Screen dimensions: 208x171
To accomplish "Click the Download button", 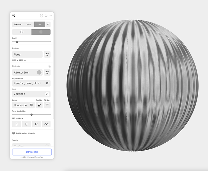I will point(32,152).
